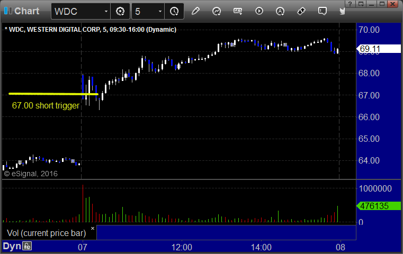This screenshot has height=254, width=403.
Task: Open the studies line-chart icon menu
Action: click(x=217, y=11)
